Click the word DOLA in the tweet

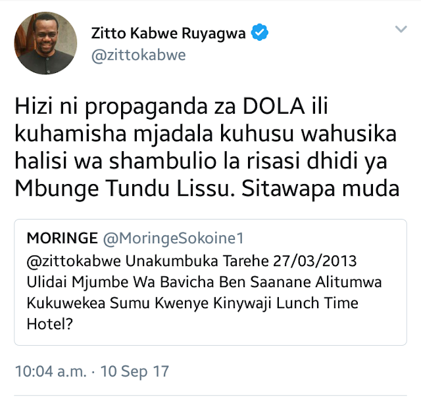[274, 106]
